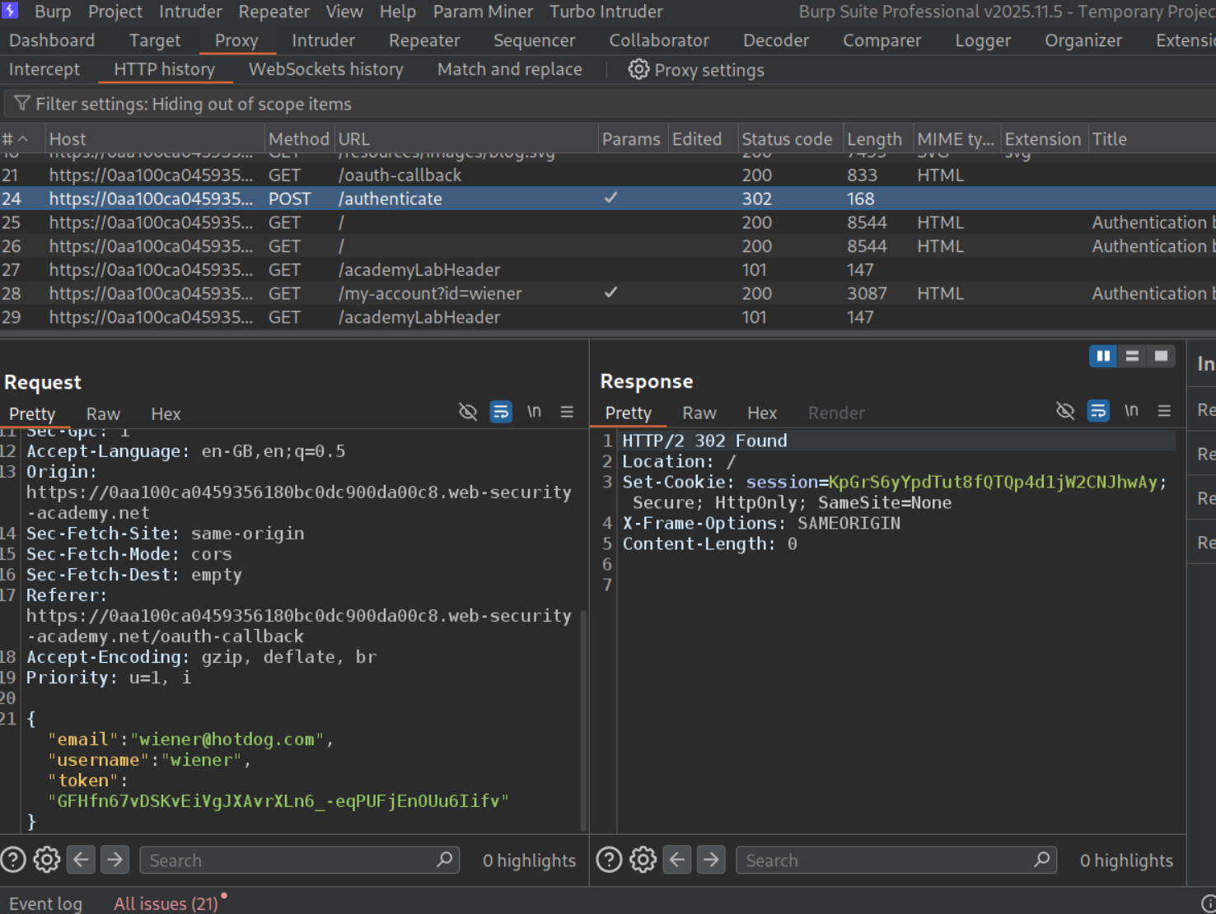This screenshot has width=1216, height=914.
Task: Open All issues (21) link
Action: pos(166,903)
